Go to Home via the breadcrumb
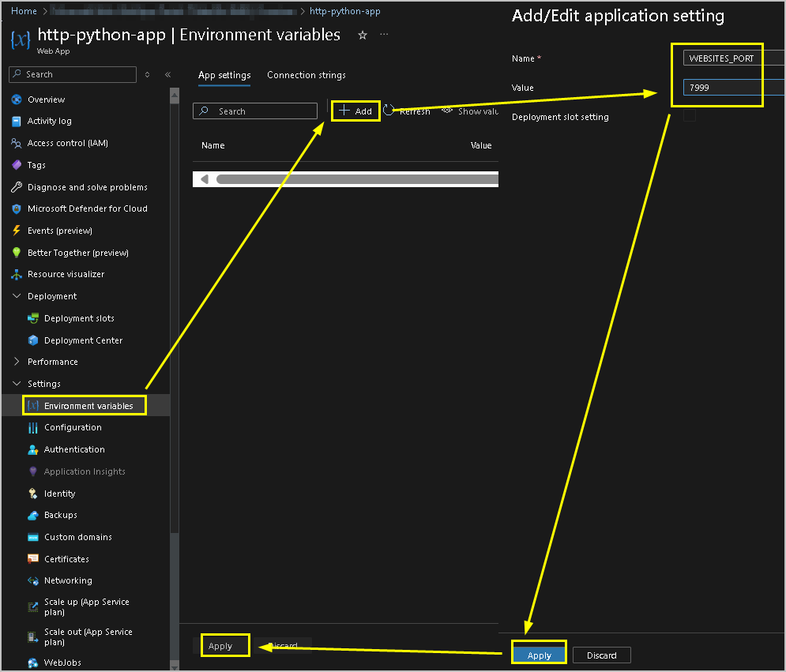The image size is (786, 672). pyautogui.click(x=24, y=11)
